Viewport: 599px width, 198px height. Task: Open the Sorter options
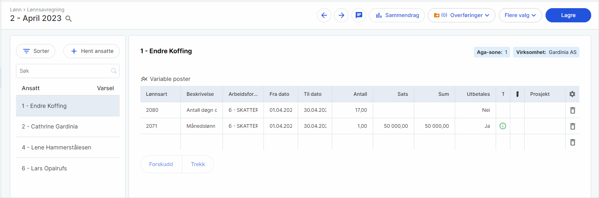pyautogui.click(x=36, y=51)
